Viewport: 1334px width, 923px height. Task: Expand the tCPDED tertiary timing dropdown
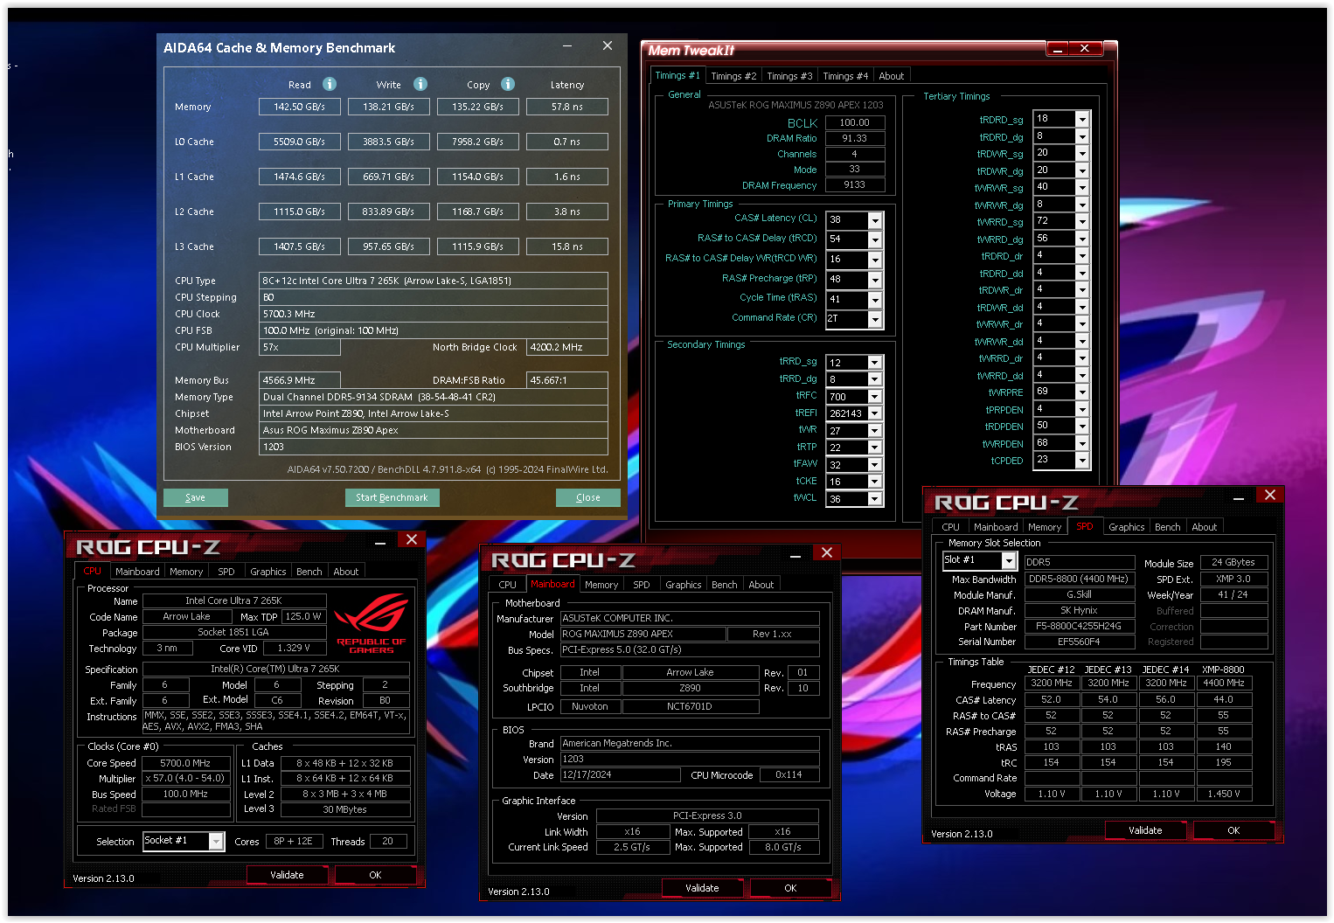pos(1082,460)
